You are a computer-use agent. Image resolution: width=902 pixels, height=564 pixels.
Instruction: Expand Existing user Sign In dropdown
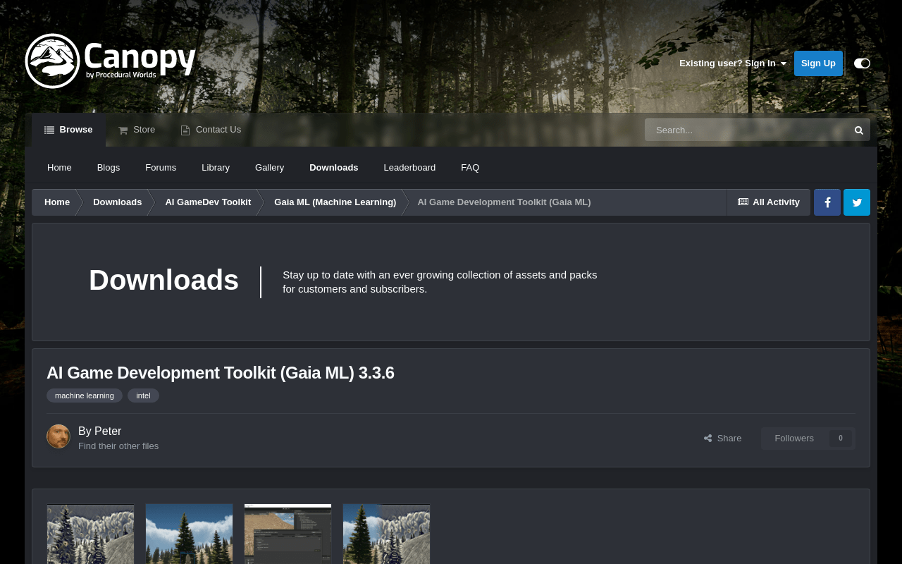(733, 63)
